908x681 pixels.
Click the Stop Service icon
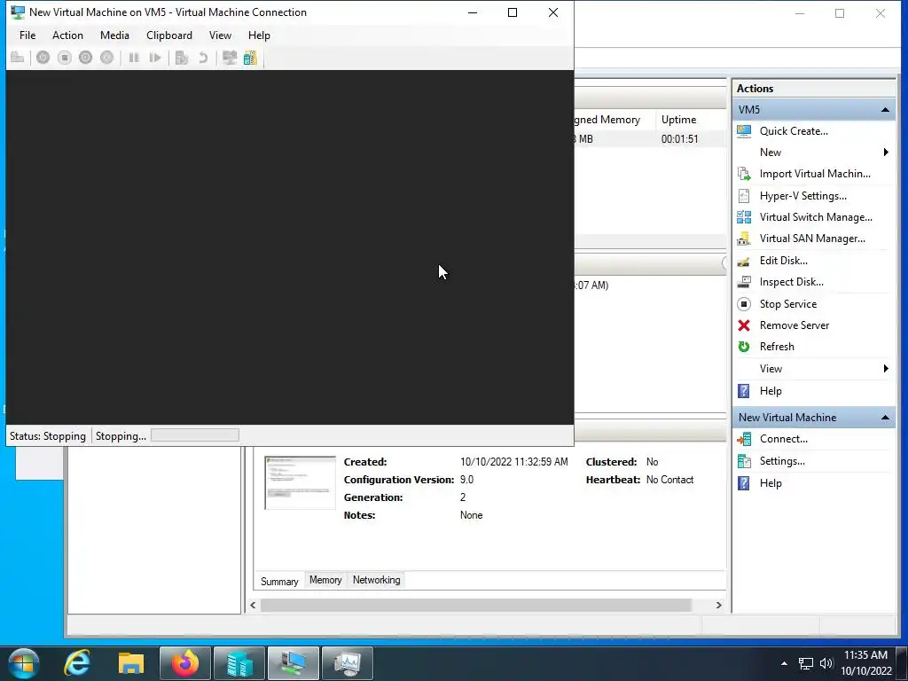point(744,304)
